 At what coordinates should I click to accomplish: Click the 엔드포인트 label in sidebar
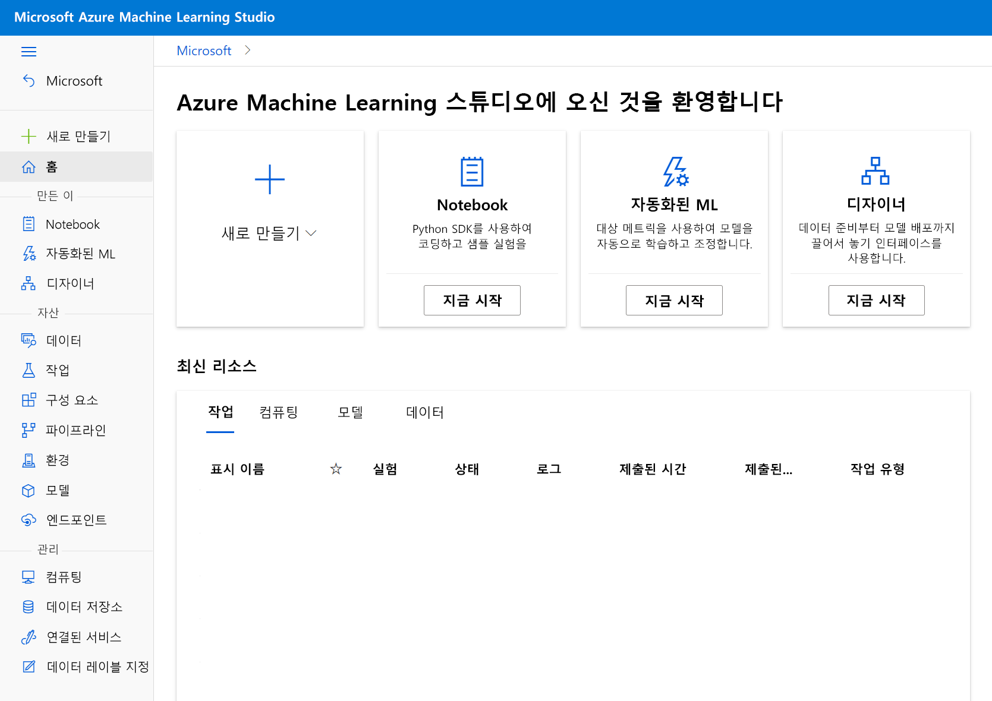pos(77,520)
